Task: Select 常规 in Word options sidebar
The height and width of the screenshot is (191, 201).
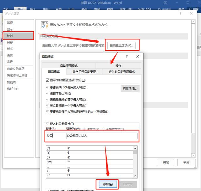Action: pos(10,23)
